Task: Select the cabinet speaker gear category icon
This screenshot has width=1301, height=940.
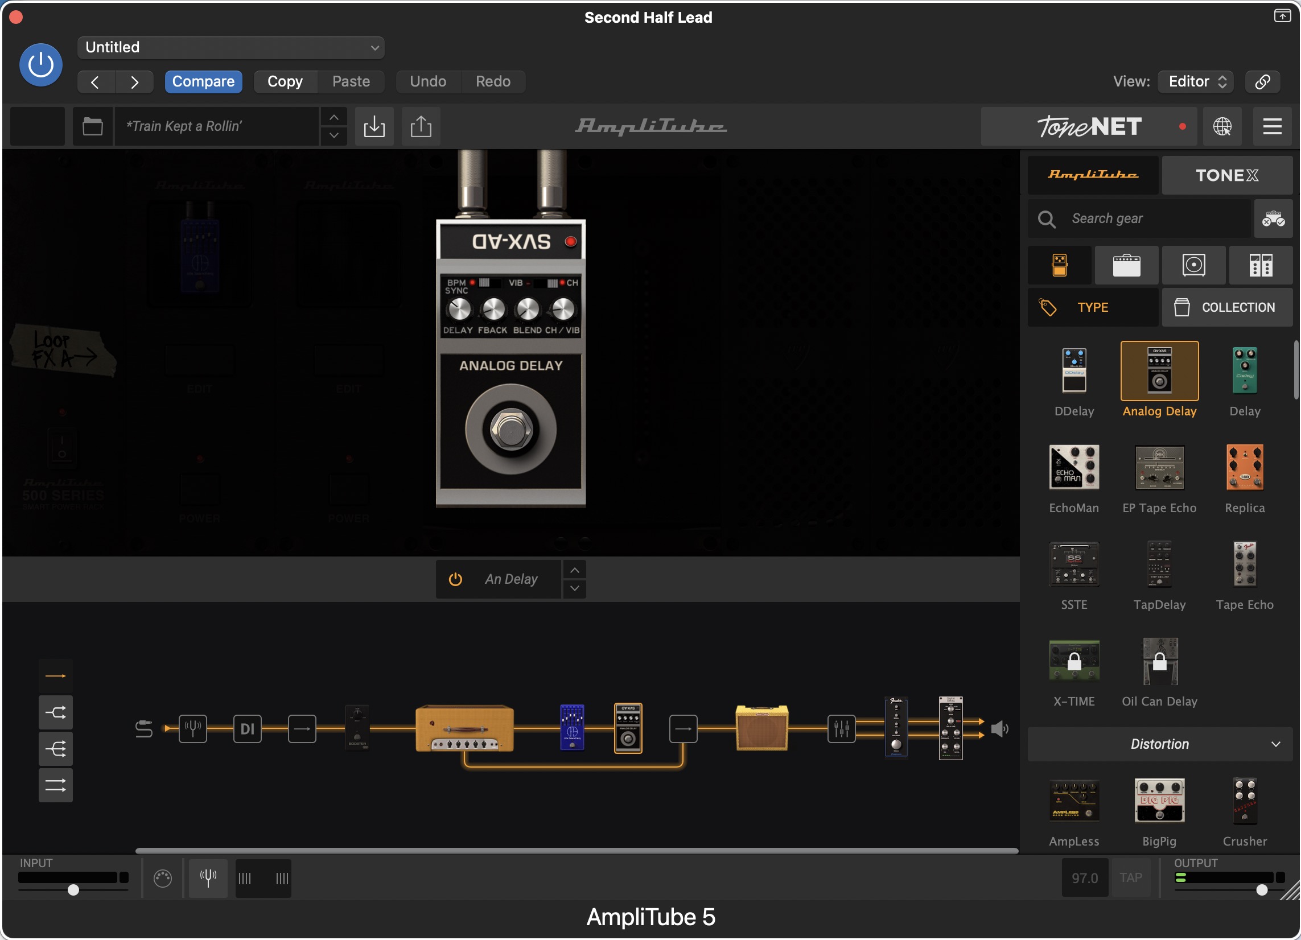Action: click(1193, 266)
